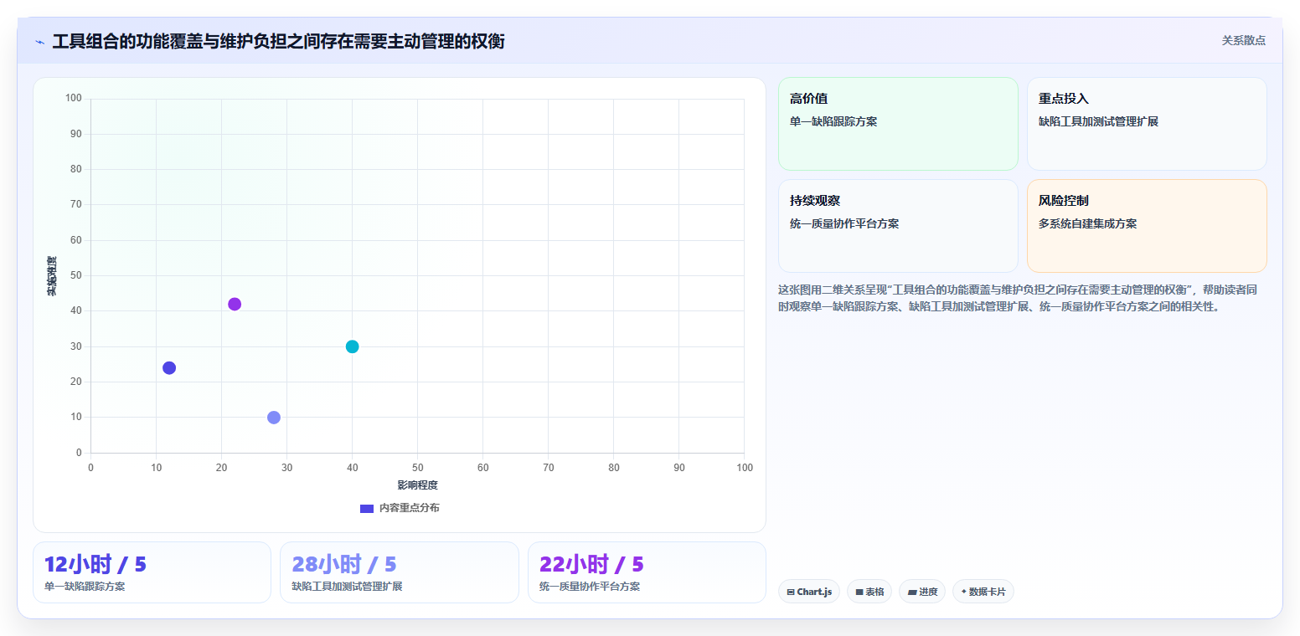Click 单一缺陷跟踪方案 inside the 高价值 card

833,121
